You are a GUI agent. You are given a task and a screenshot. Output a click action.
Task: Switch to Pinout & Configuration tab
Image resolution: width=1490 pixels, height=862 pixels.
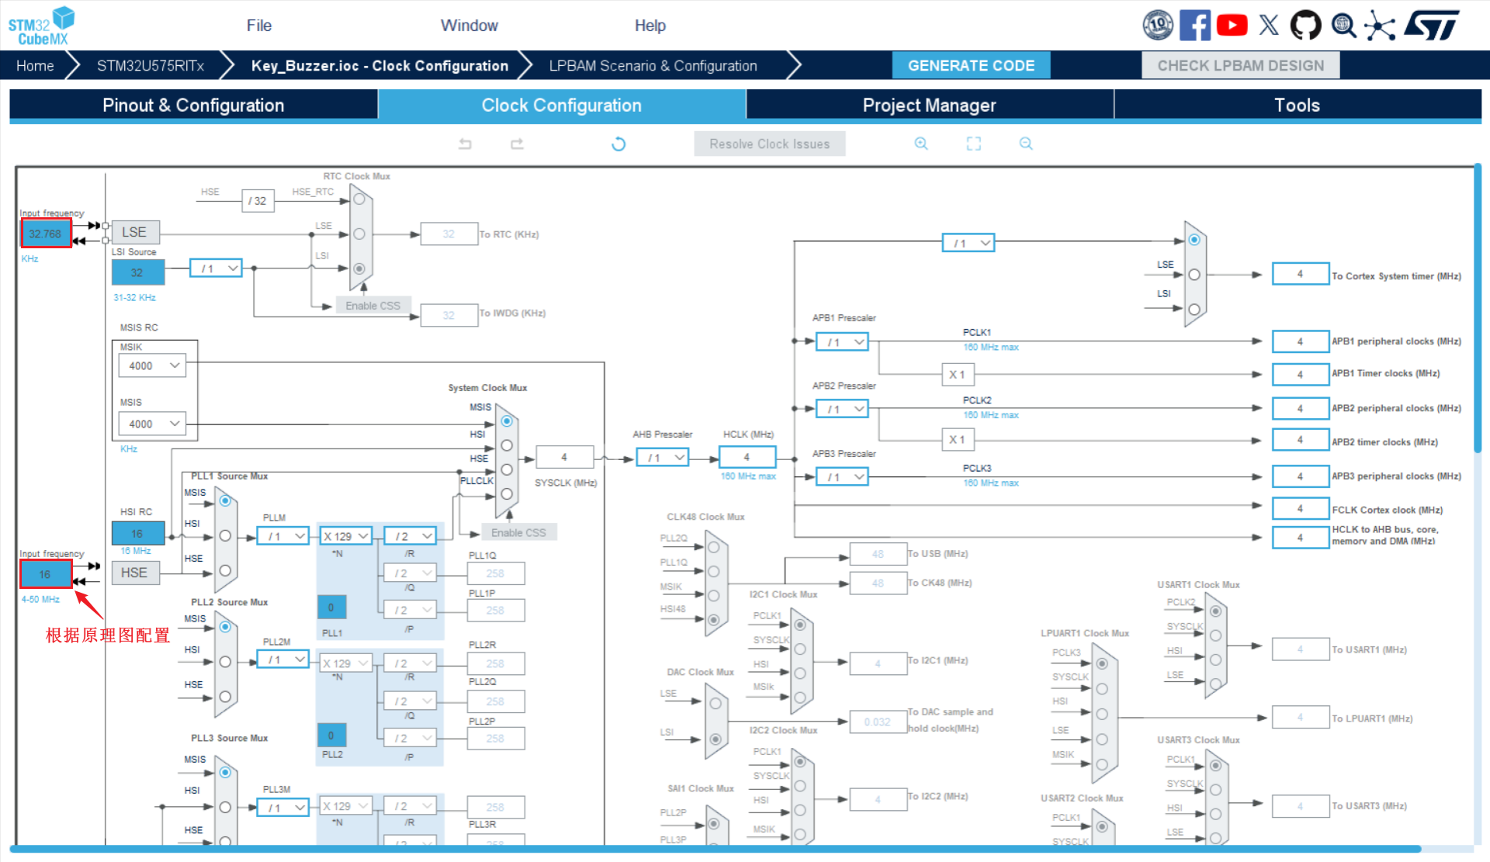(193, 106)
